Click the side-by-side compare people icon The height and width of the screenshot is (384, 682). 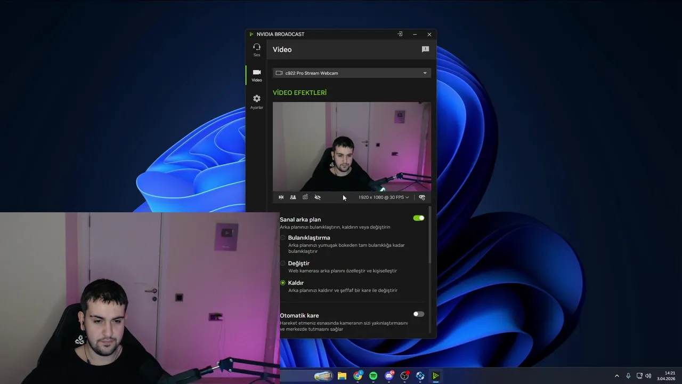tap(293, 197)
